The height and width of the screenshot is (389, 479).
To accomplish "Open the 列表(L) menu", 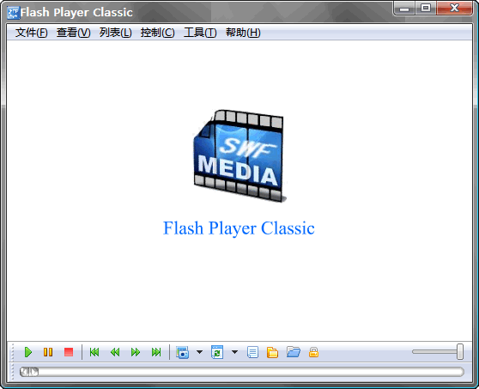I will (x=116, y=33).
